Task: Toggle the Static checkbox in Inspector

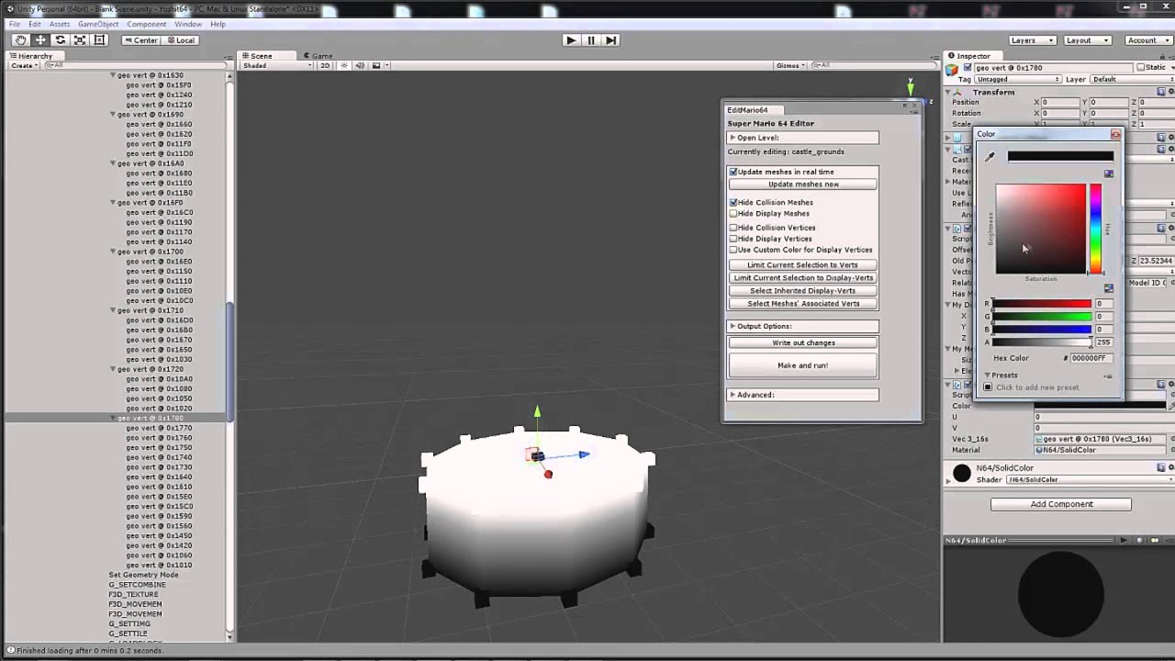Action: click(1140, 68)
